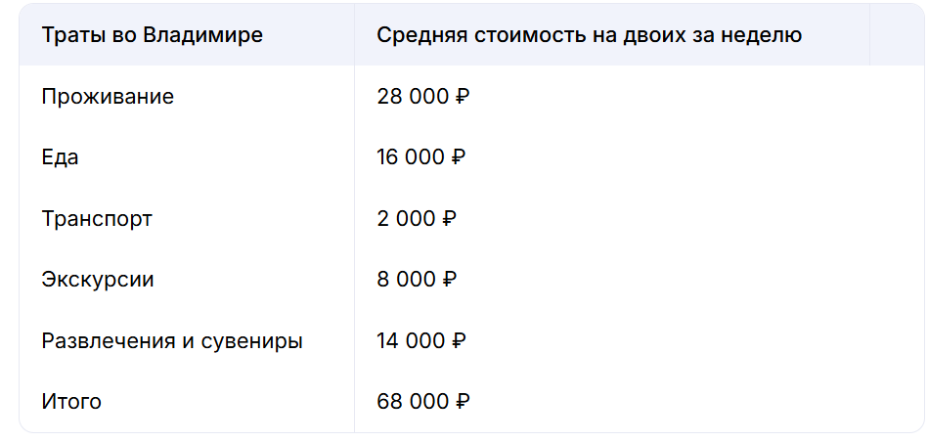Click the ruble sign next to 14 000
The height and width of the screenshot is (442, 928).
tap(459, 341)
